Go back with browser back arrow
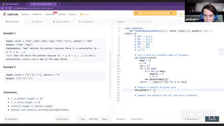The image size is (224, 126). point(2,8)
